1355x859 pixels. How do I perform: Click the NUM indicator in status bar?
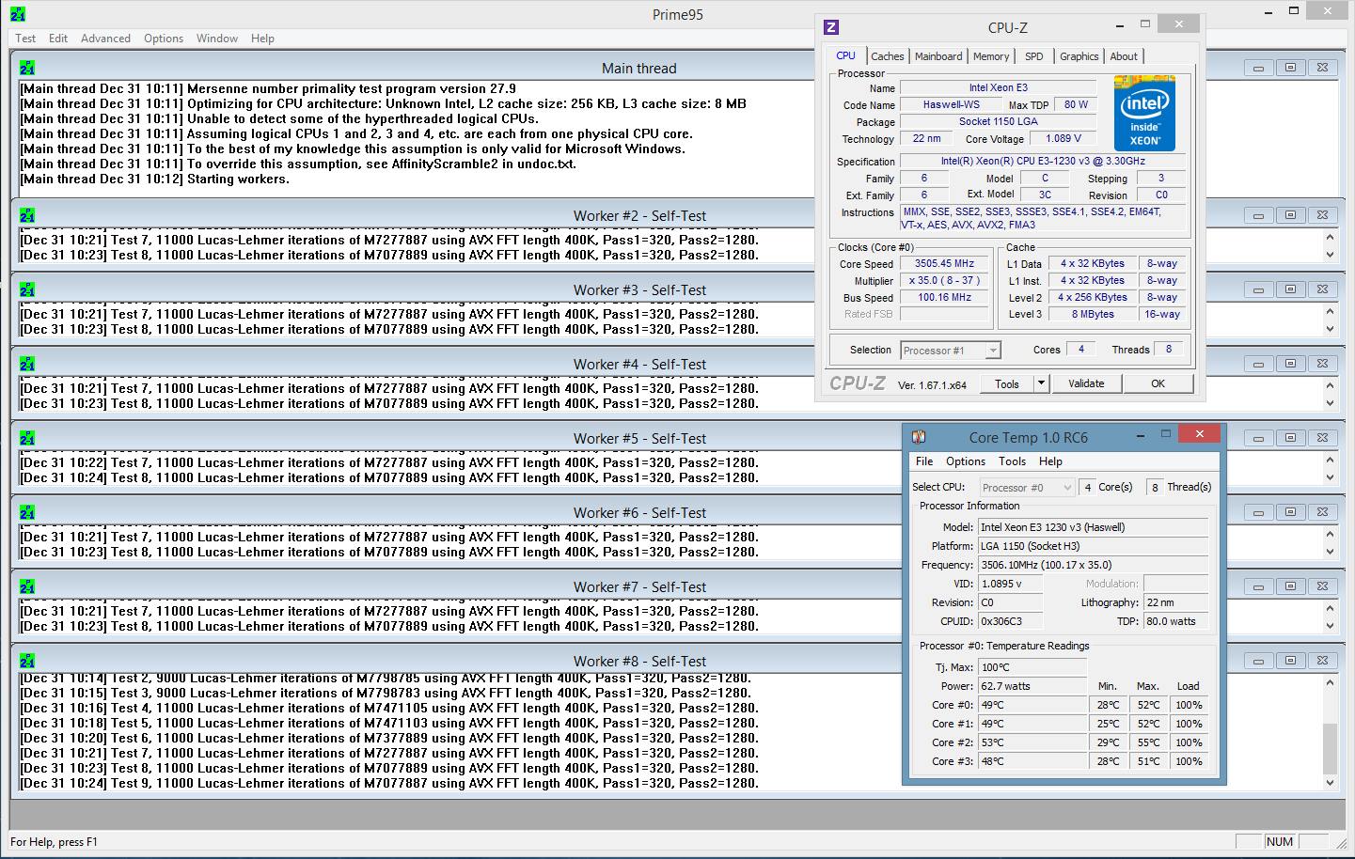coord(1280,842)
